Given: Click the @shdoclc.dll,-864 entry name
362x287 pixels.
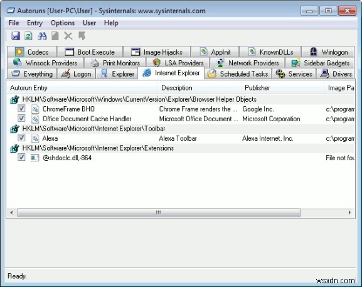Looking at the screenshot, I should pyautogui.click(x=67, y=158).
